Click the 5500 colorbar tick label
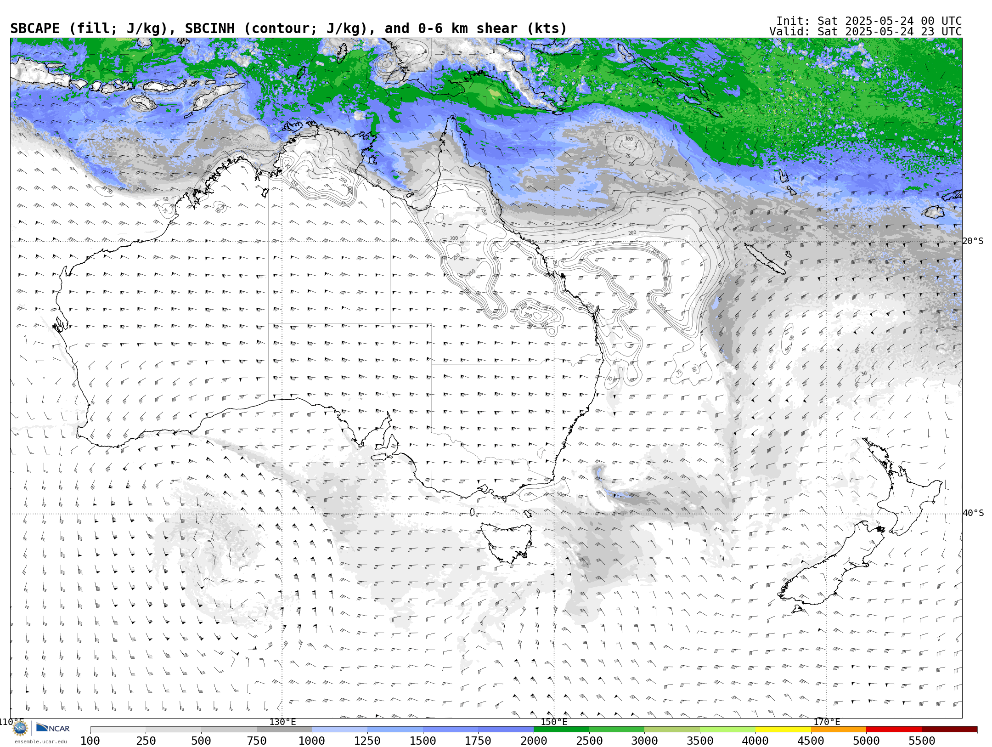This screenshot has height=747, width=992. coord(922,741)
